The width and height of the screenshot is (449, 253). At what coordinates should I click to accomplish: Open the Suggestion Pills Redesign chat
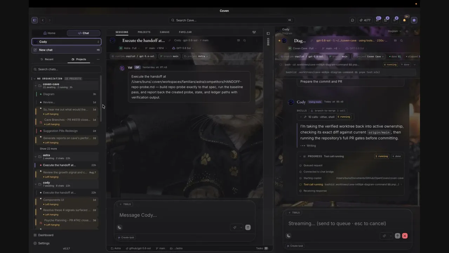point(66,131)
